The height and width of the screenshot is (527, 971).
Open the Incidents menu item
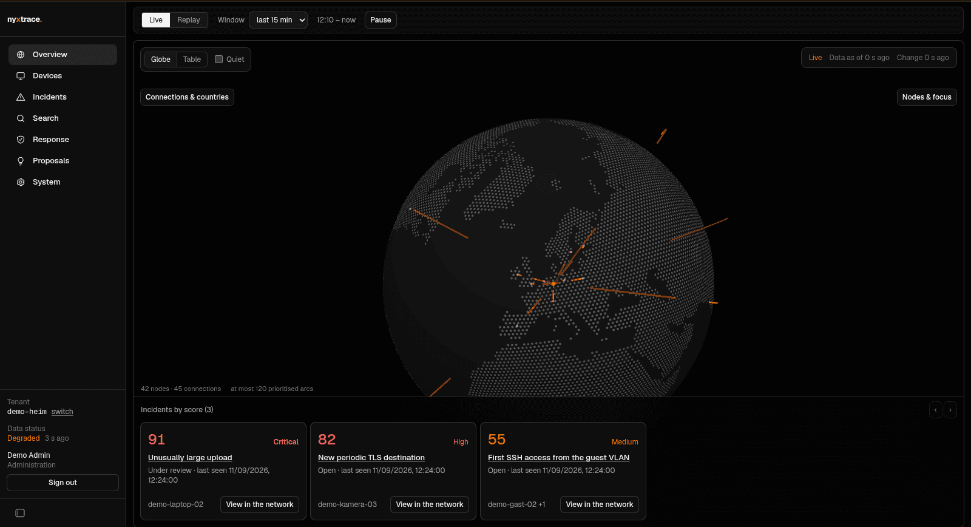tap(63, 97)
